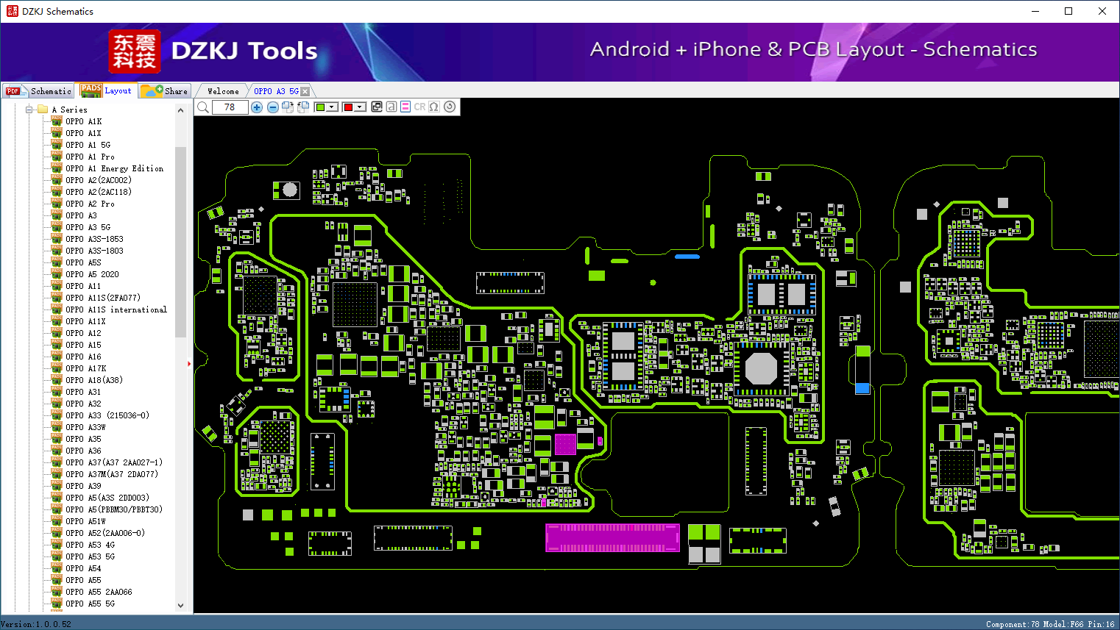Click the tree panel scroll up arrow
The image size is (1120, 630).
pos(181,110)
